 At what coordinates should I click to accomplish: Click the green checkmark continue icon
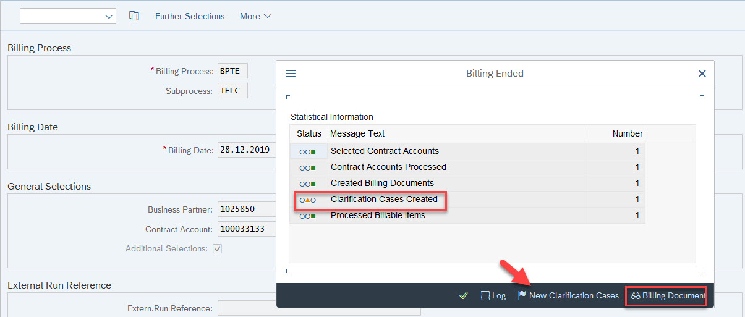pyautogui.click(x=464, y=295)
